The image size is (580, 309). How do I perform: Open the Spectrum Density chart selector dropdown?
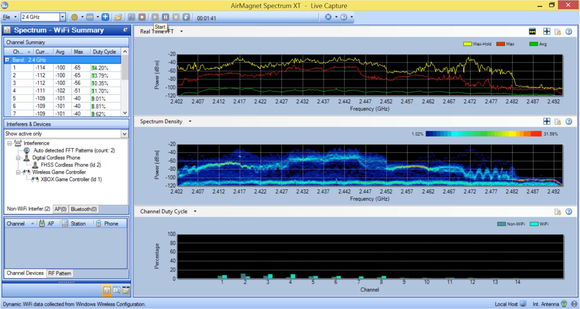point(190,122)
